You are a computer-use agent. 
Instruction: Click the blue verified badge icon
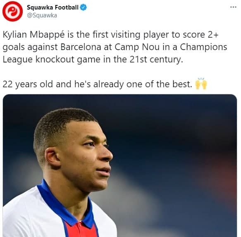click(84, 7)
